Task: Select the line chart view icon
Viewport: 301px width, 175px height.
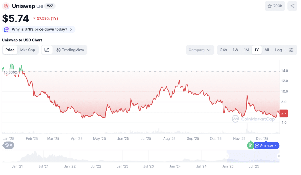Action: 47,50
